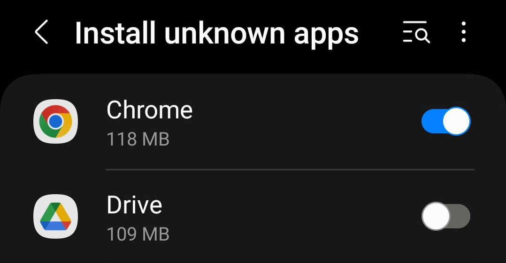
Task: Tap the Google Drive app icon
Action: click(55, 216)
